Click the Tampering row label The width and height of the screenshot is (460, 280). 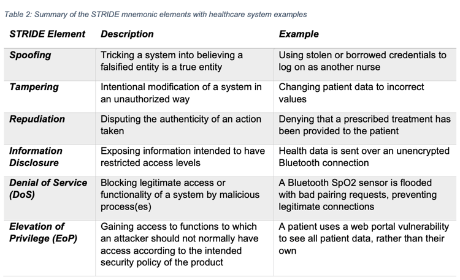[x=34, y=87]
